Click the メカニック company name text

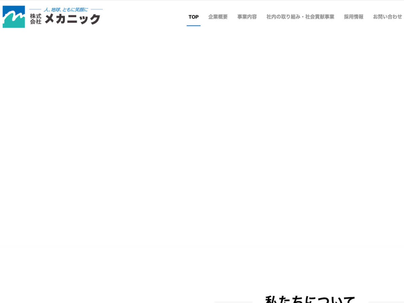(72, 19)
